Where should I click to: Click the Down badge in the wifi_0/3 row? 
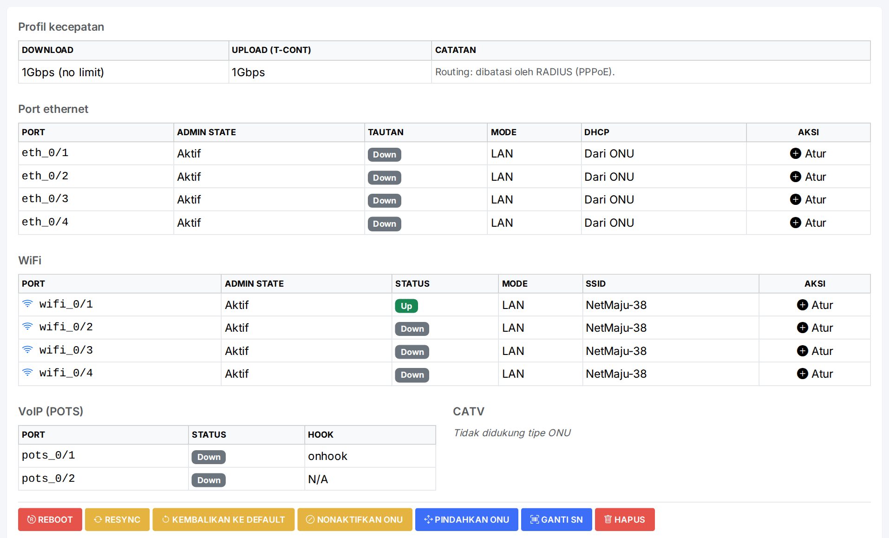(x=412, y=352)
